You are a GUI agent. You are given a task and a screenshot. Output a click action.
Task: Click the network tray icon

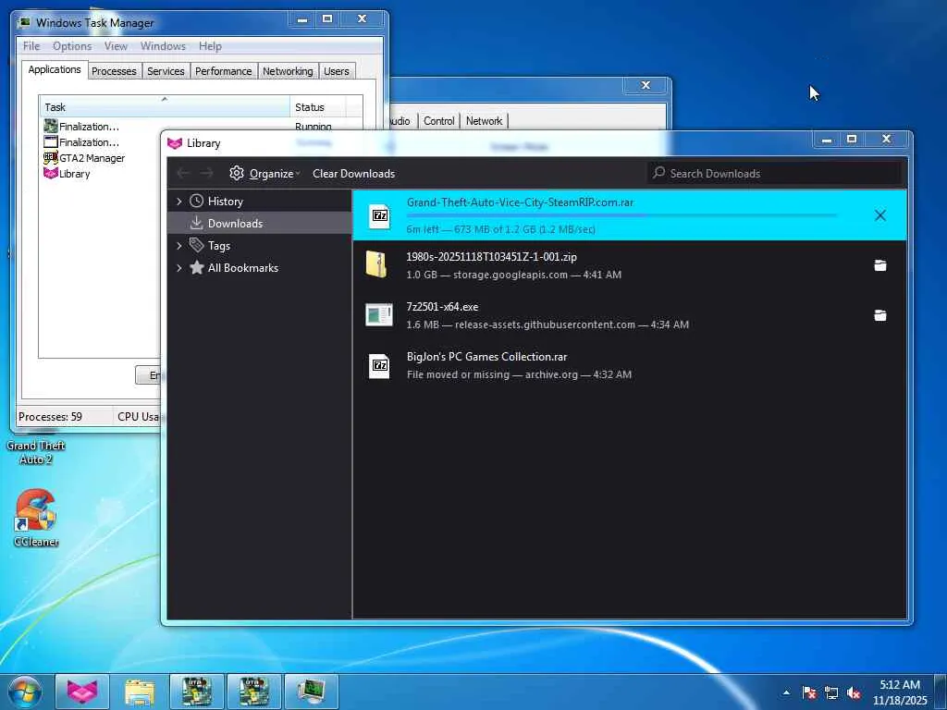tap(831, 693)
